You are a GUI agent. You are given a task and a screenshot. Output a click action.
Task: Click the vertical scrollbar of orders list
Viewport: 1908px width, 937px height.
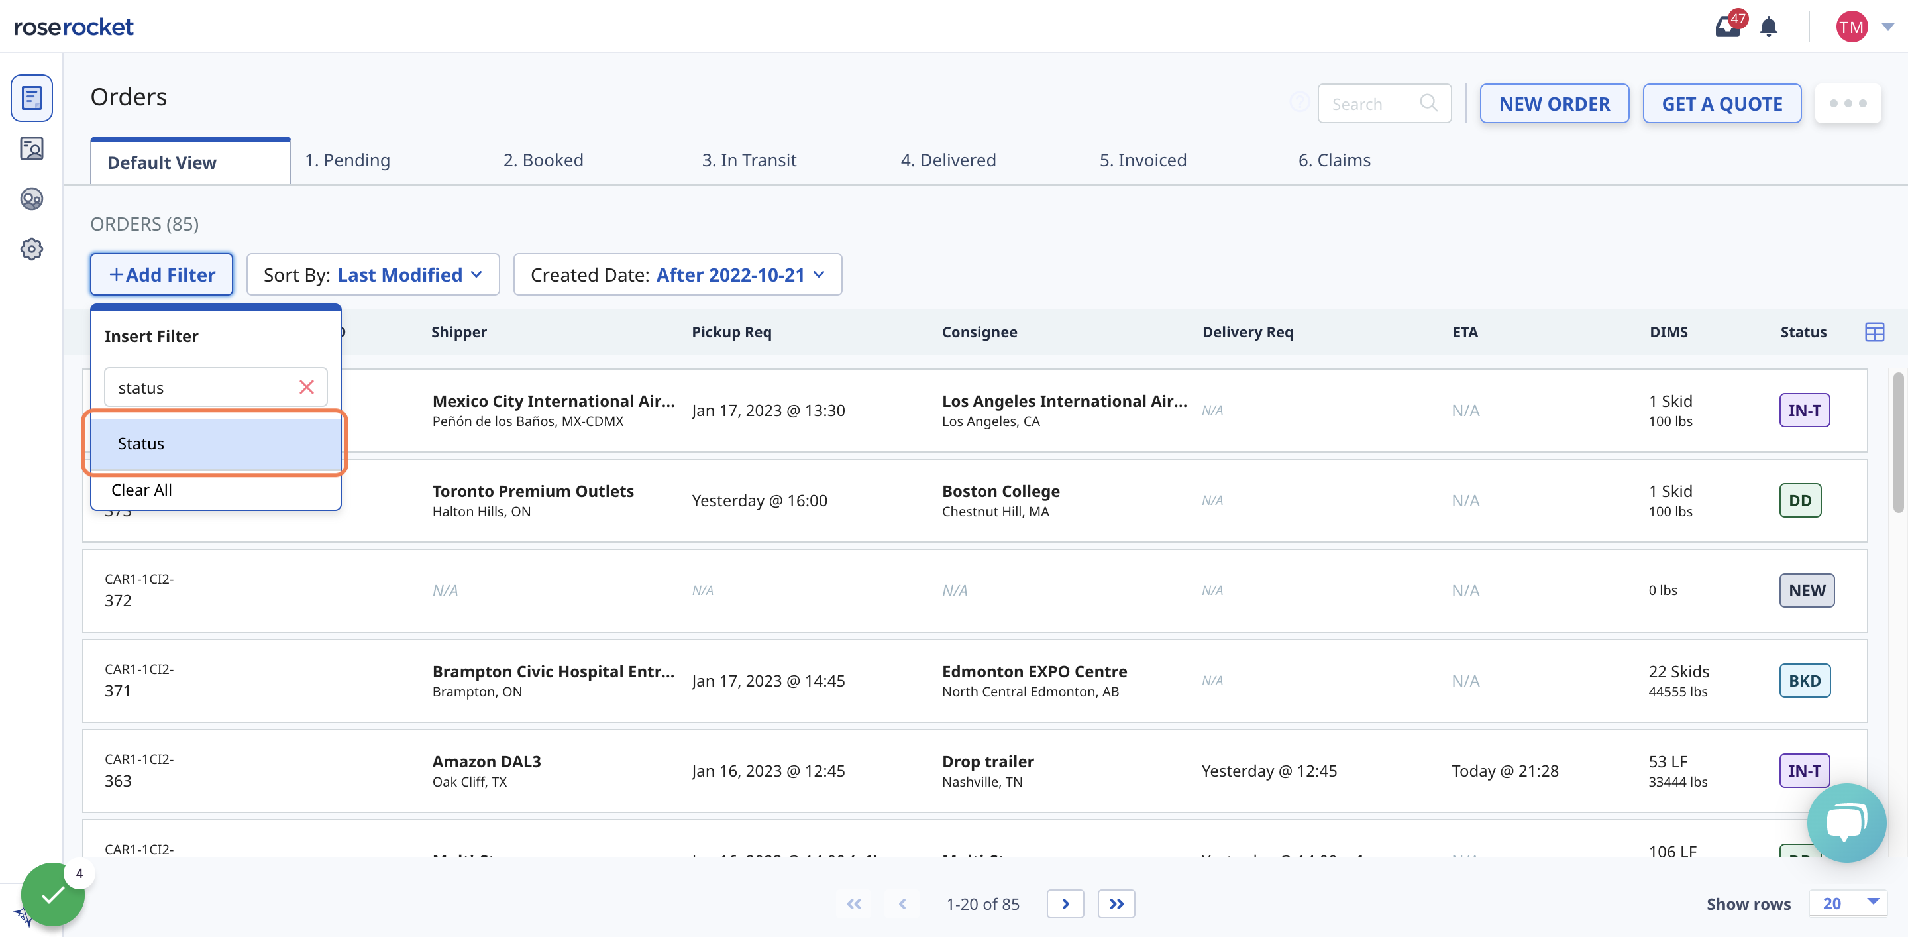[1897, 441]
